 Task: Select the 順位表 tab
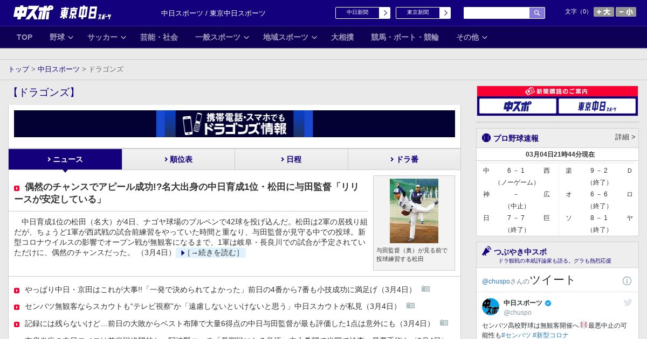178,159
